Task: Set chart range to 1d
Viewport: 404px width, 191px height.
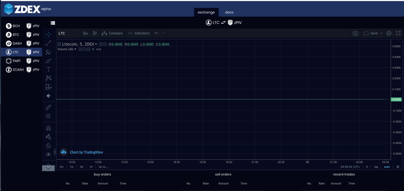Action: click(x=91, y=167)
